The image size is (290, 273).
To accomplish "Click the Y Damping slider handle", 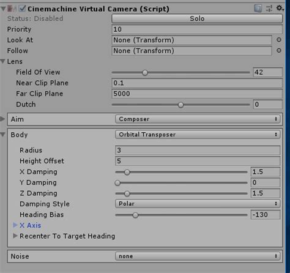I will click(x=117, y=183).
